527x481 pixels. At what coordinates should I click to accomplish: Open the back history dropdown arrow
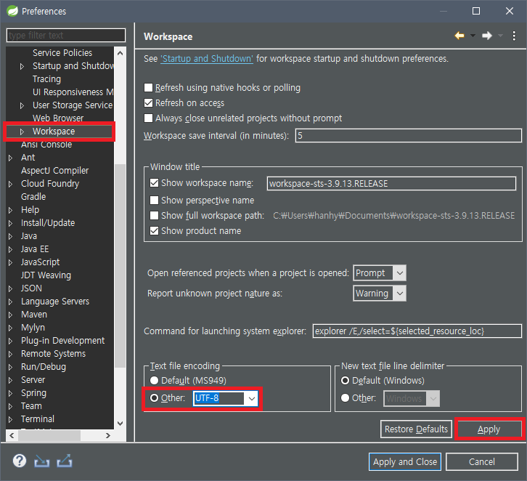pos(473,36)
